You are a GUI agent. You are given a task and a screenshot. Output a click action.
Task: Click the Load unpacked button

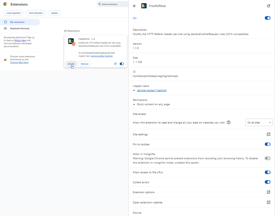[x=13, y=13]
